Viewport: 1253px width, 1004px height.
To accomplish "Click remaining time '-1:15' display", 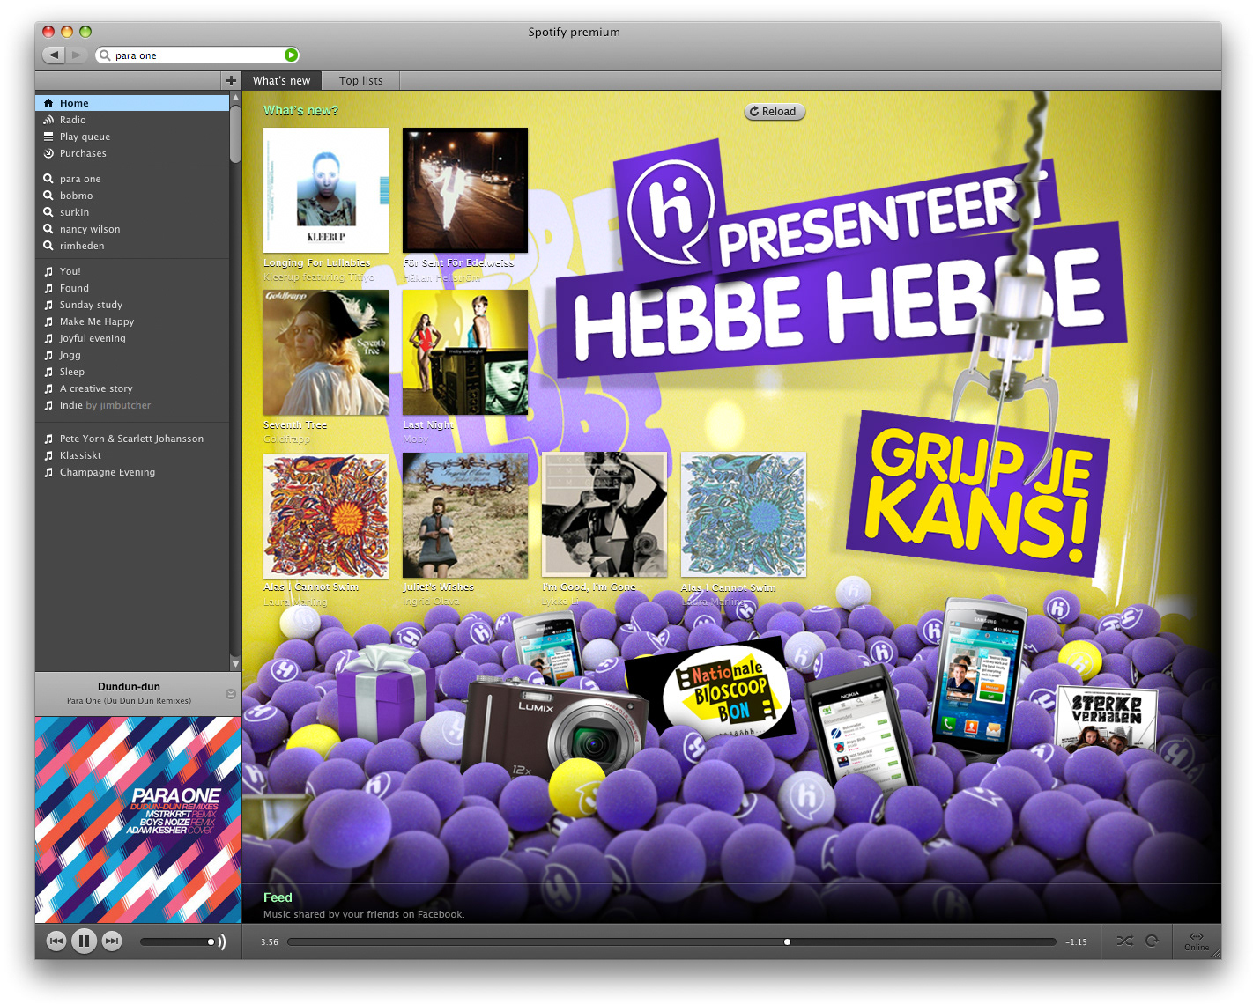I will [1076, 942].
